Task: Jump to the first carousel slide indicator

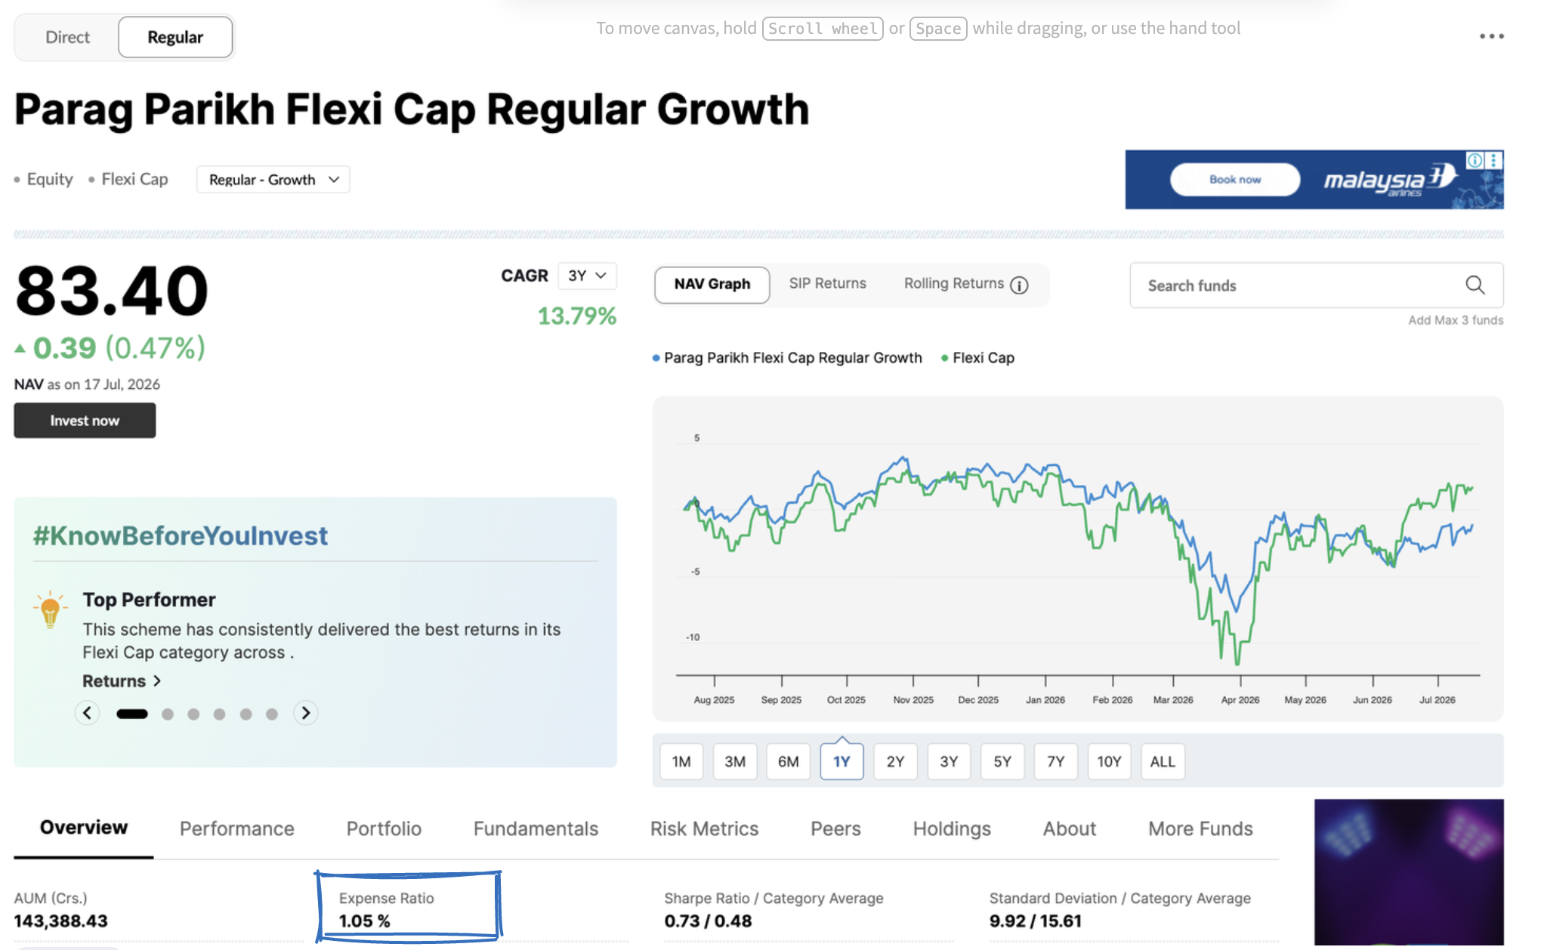Action: [x=132, y=714]
